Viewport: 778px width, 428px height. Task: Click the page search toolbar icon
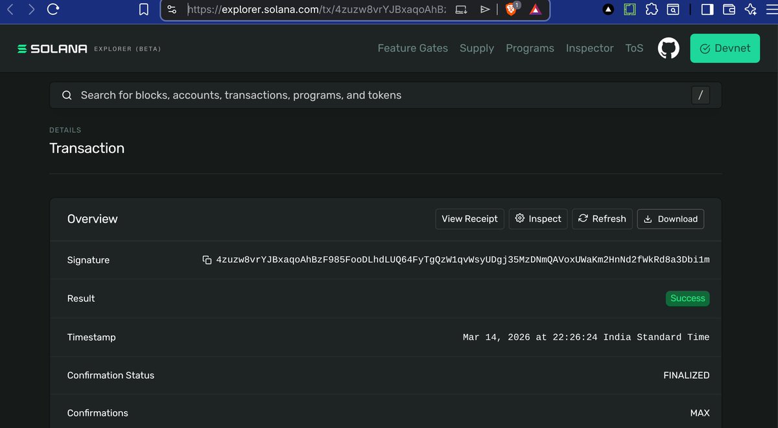(674, 10)
